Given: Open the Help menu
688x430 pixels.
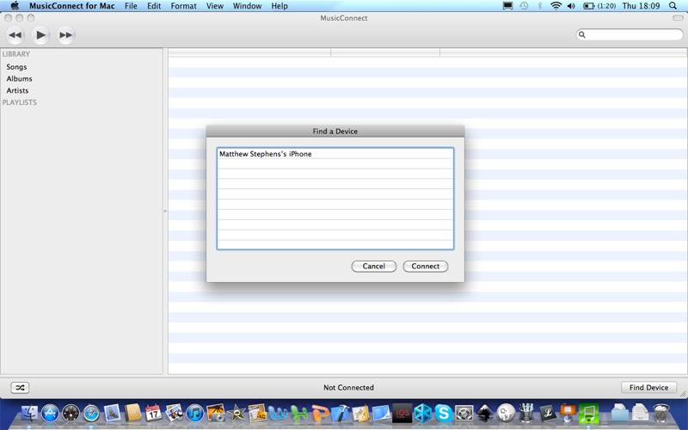Looking at the screenshot, I should 279,6.
